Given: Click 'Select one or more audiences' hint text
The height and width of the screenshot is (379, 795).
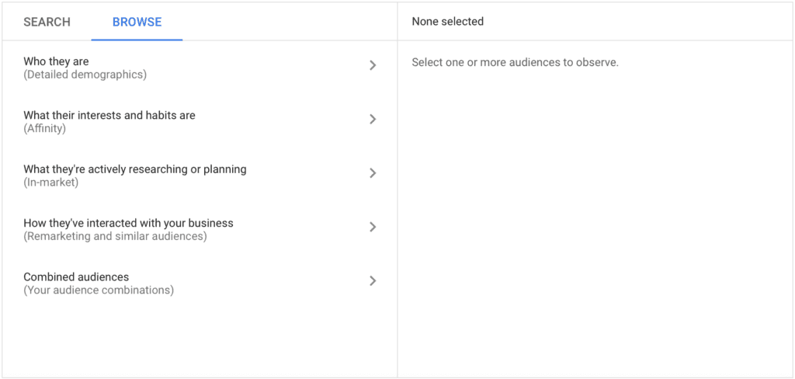Looking at the screenshot, I should pyautogui.click(x=515, y=62).
